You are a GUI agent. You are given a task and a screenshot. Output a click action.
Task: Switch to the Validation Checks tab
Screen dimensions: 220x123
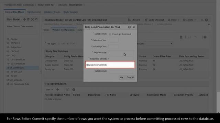pyautogui.click(x=52, y=12)
